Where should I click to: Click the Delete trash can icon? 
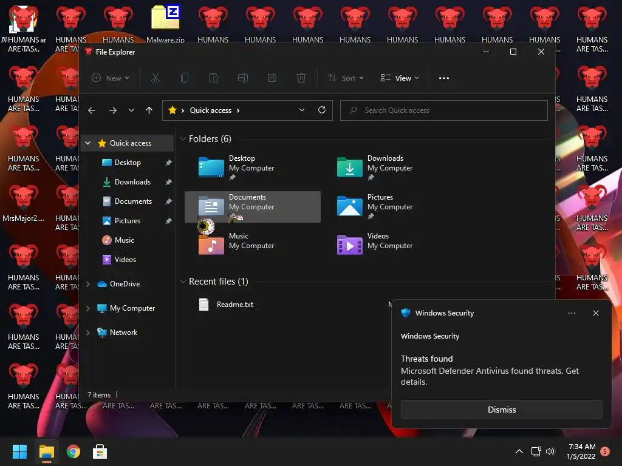[301, 78]
